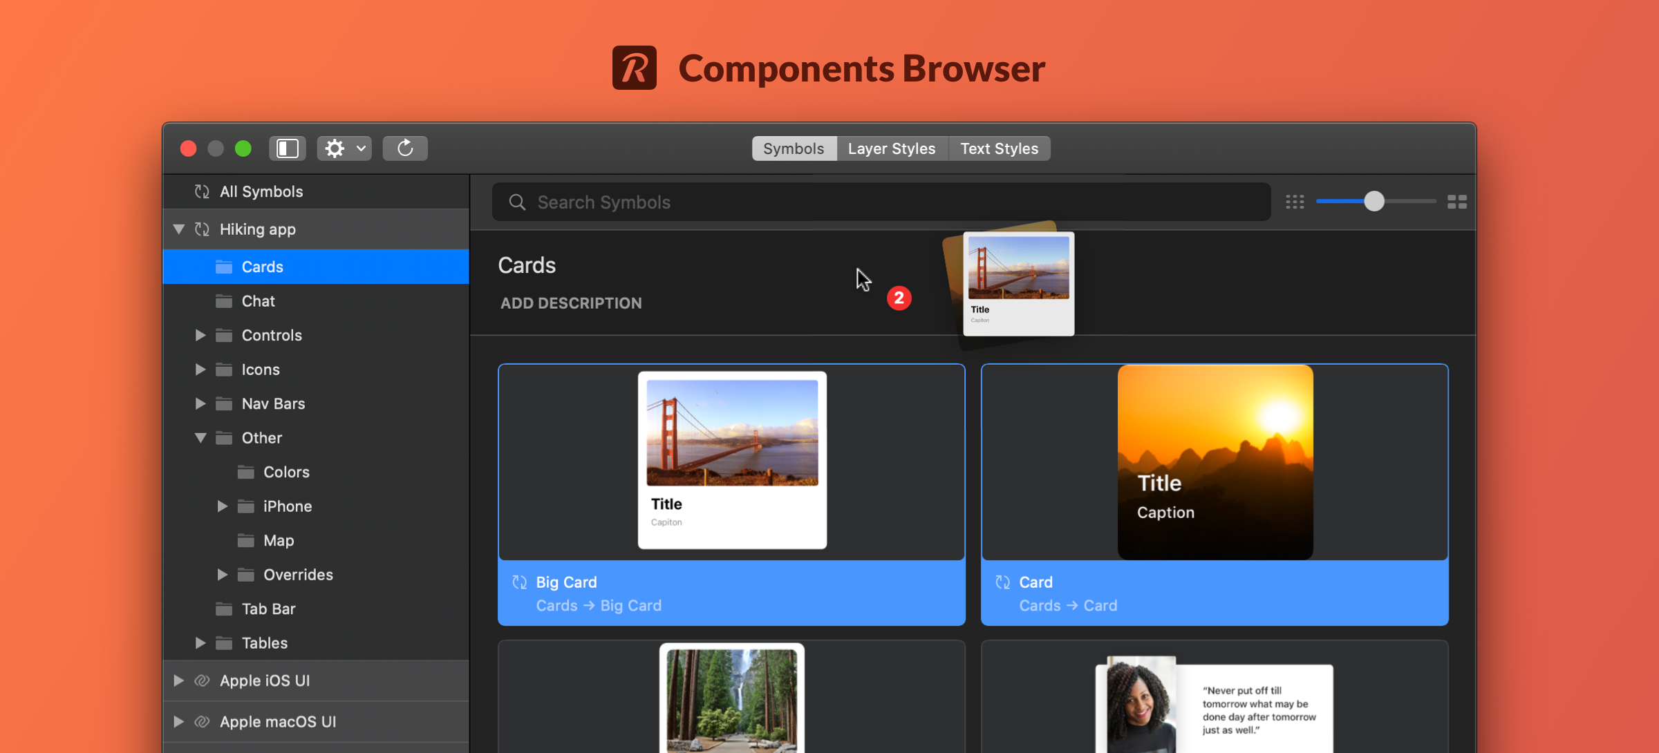1659x753 pixels.
Task: Select the Icons folder label
Action: click(261, 370)
